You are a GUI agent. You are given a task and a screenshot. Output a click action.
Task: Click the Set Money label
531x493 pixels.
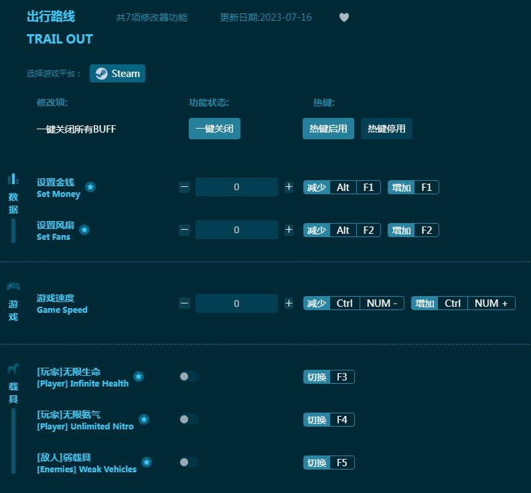pos(58,194)
